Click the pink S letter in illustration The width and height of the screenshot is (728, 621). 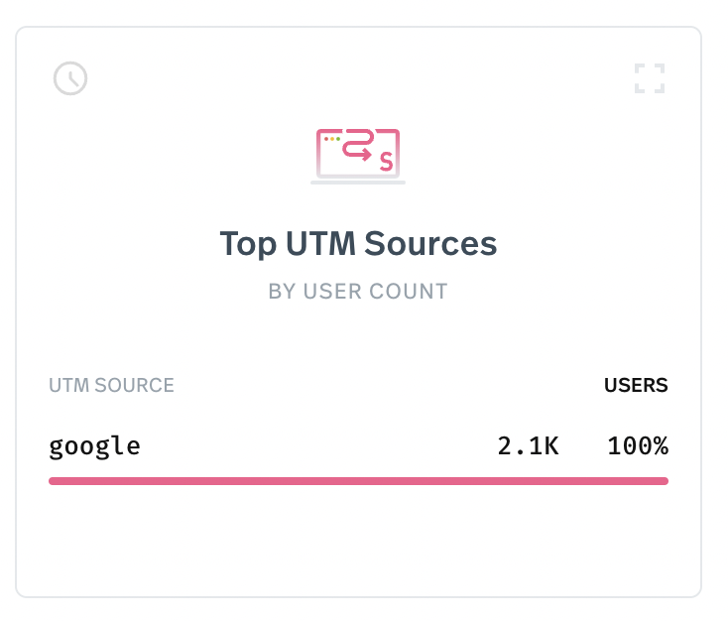click(x=386, y=161)
